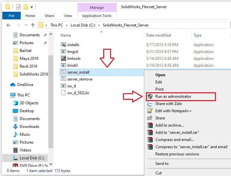The height and width of the screenshot is (176, 231).
Task: Open the SolidWorks 2019 quick access folder
Action: click(x=31, y=74)
